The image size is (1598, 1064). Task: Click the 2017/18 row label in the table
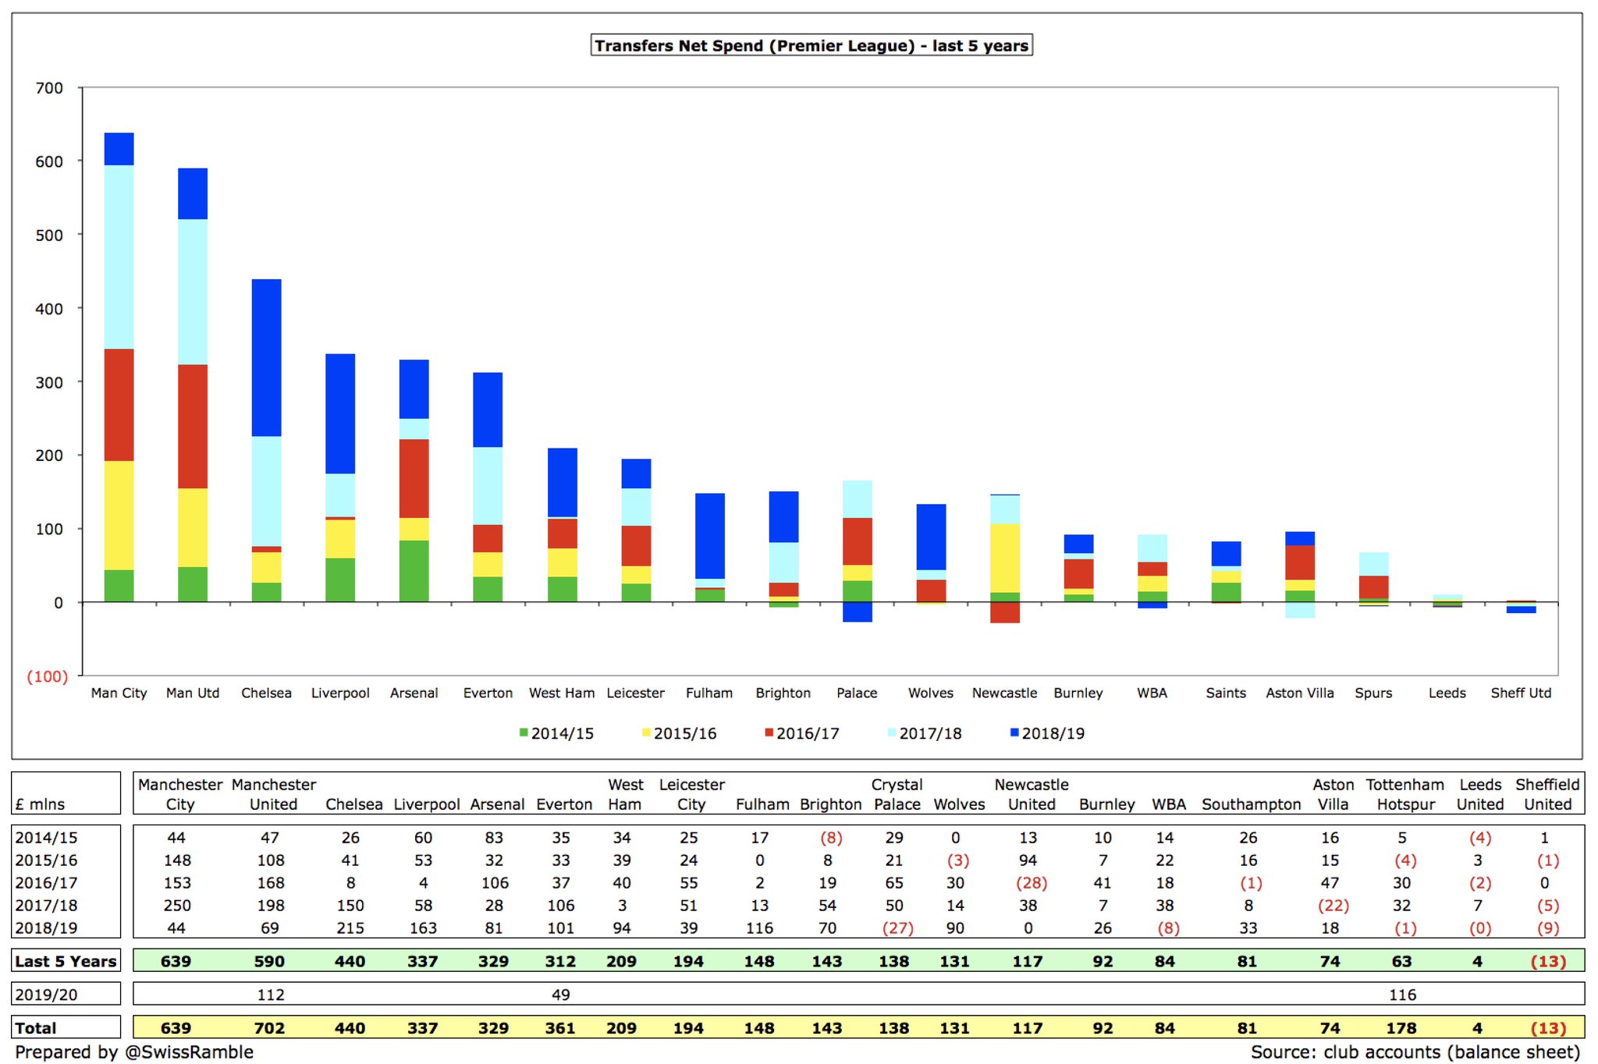[x=46, y=906]
